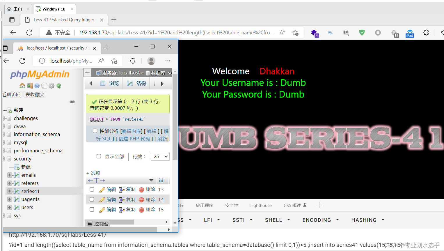Open the 近期访问 recent tables button
This screenshot has width=444, height=251.
point(12,94)
